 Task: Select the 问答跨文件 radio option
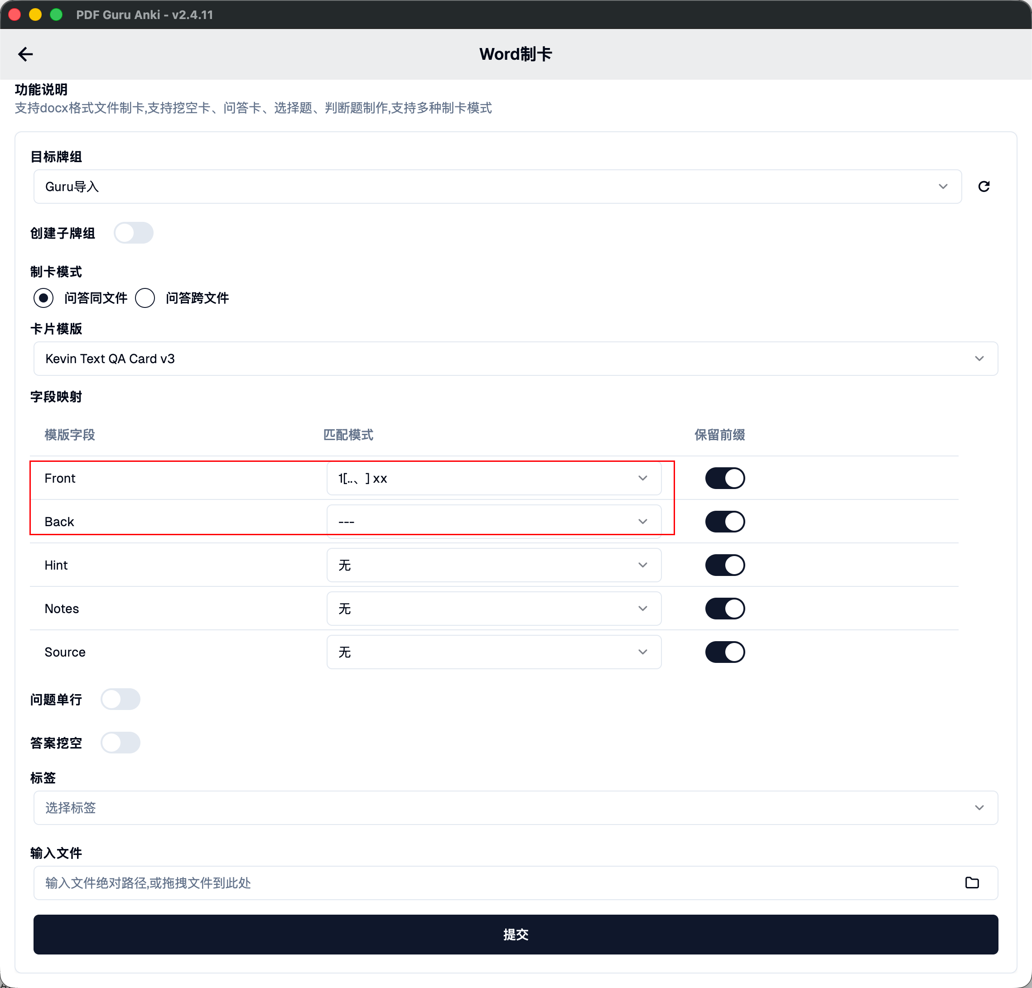tap(145, 298)
